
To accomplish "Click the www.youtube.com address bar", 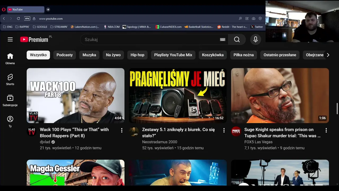I will coord(51,19).
